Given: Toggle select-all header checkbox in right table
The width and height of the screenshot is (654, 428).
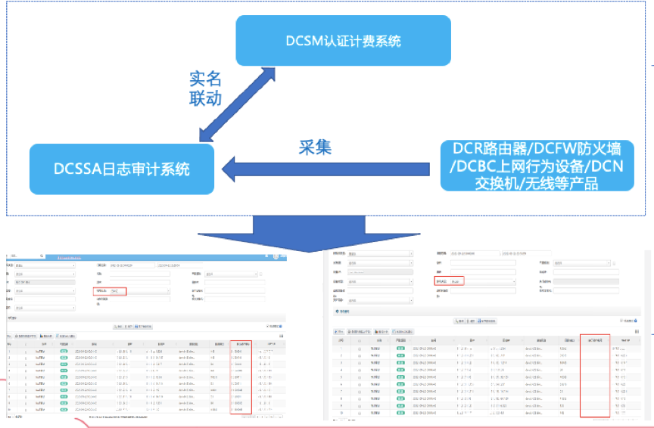Looking at the screenshot, I should [x=360, y=340].
